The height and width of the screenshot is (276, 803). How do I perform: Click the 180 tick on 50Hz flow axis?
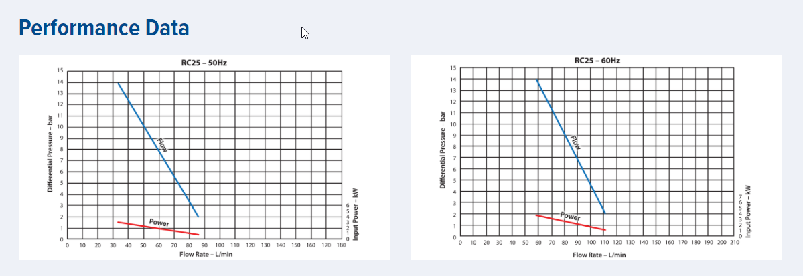342,245
